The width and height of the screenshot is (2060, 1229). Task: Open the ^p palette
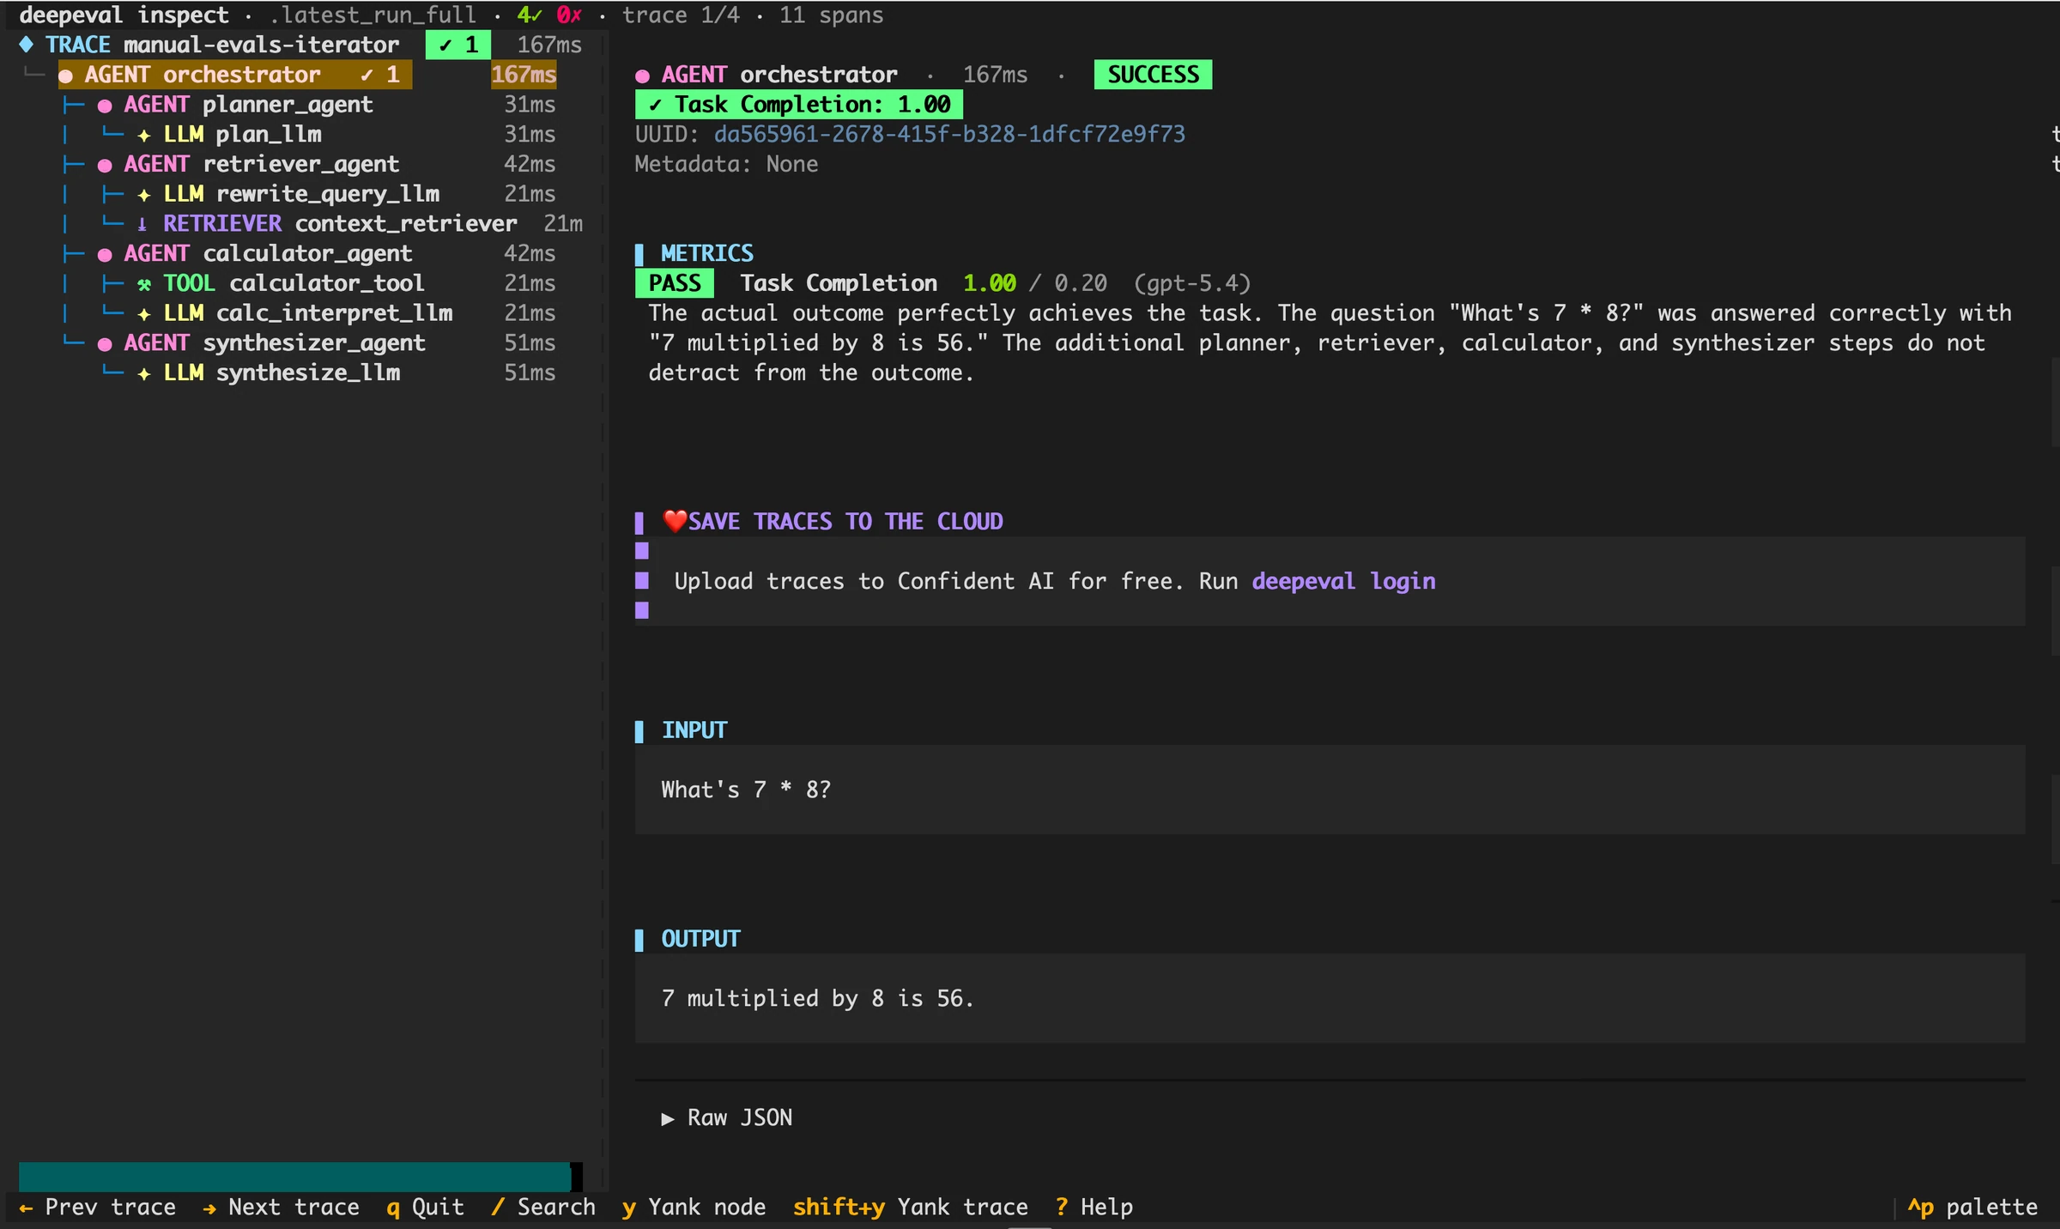tap(1972, 1207)
